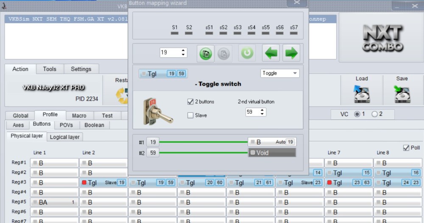This screenshot has height=223, width=424.
Task: Select Reg#5 BA 1 cell
Action: click(x=54, y=202)
